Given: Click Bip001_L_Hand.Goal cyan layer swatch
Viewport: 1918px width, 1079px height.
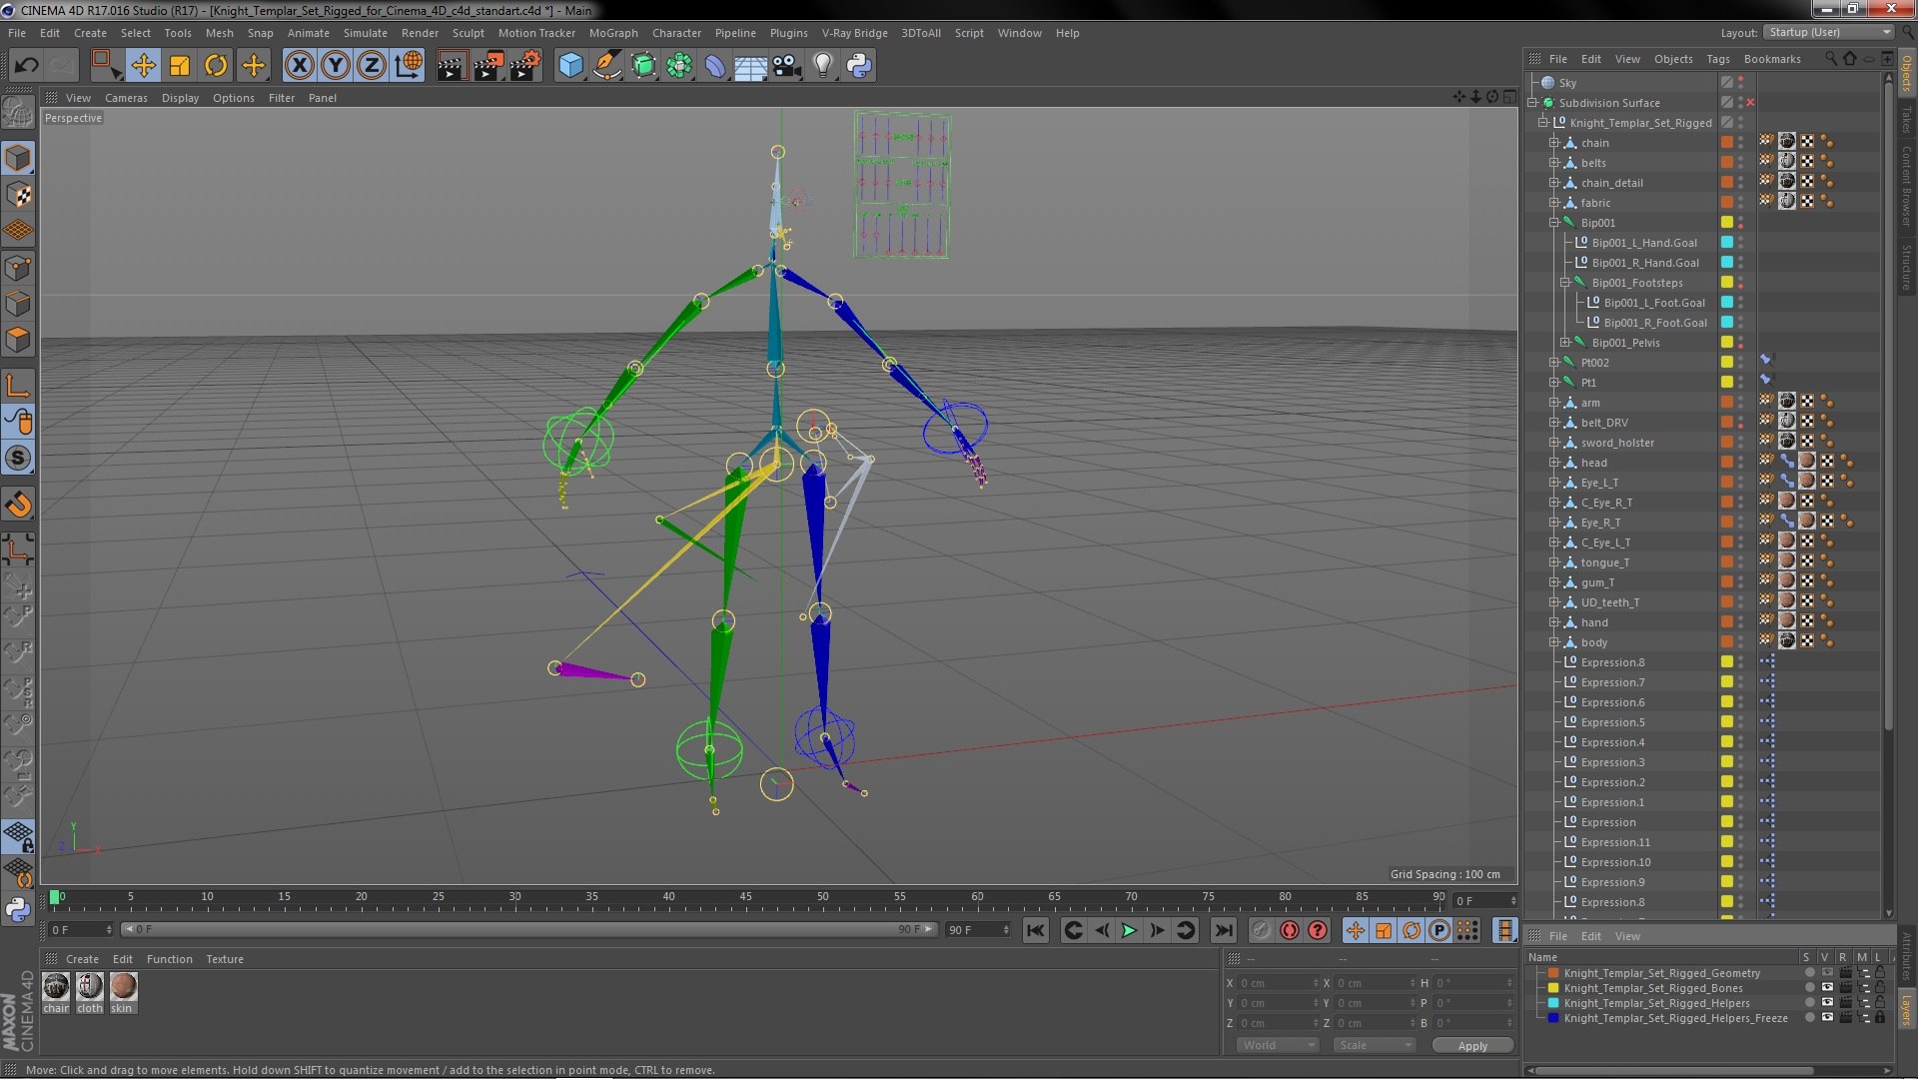Looking at the screenshot, I should click(x=1726, y=242).
